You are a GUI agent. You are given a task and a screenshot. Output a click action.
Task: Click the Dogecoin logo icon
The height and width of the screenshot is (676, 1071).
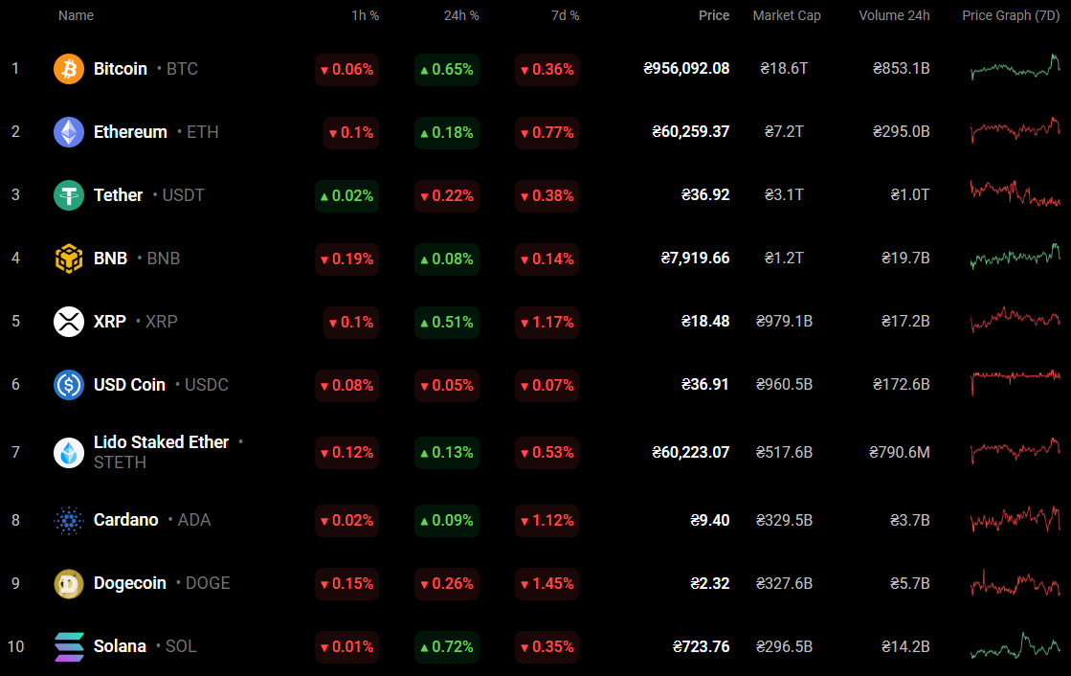click(x=69, y=584)
